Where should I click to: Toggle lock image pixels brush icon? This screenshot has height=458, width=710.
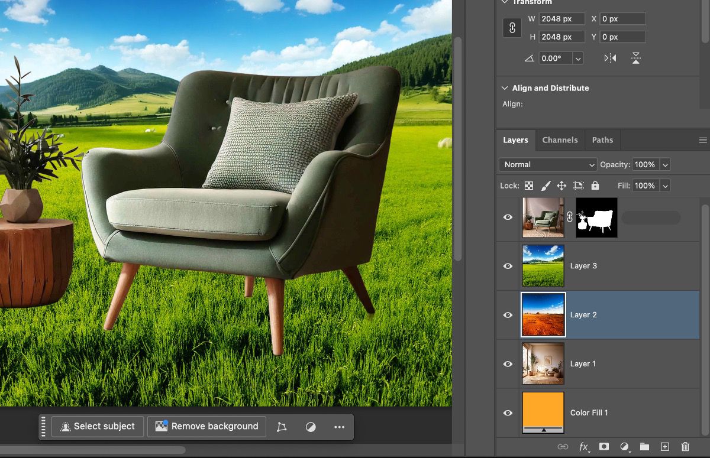click(x=546, y=186)
